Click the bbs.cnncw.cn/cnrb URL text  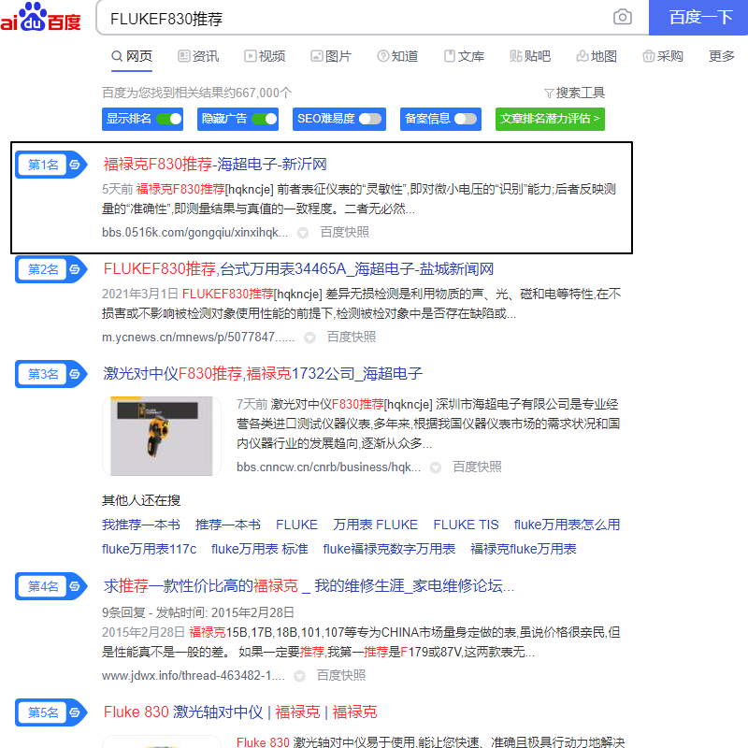(329, 467)
